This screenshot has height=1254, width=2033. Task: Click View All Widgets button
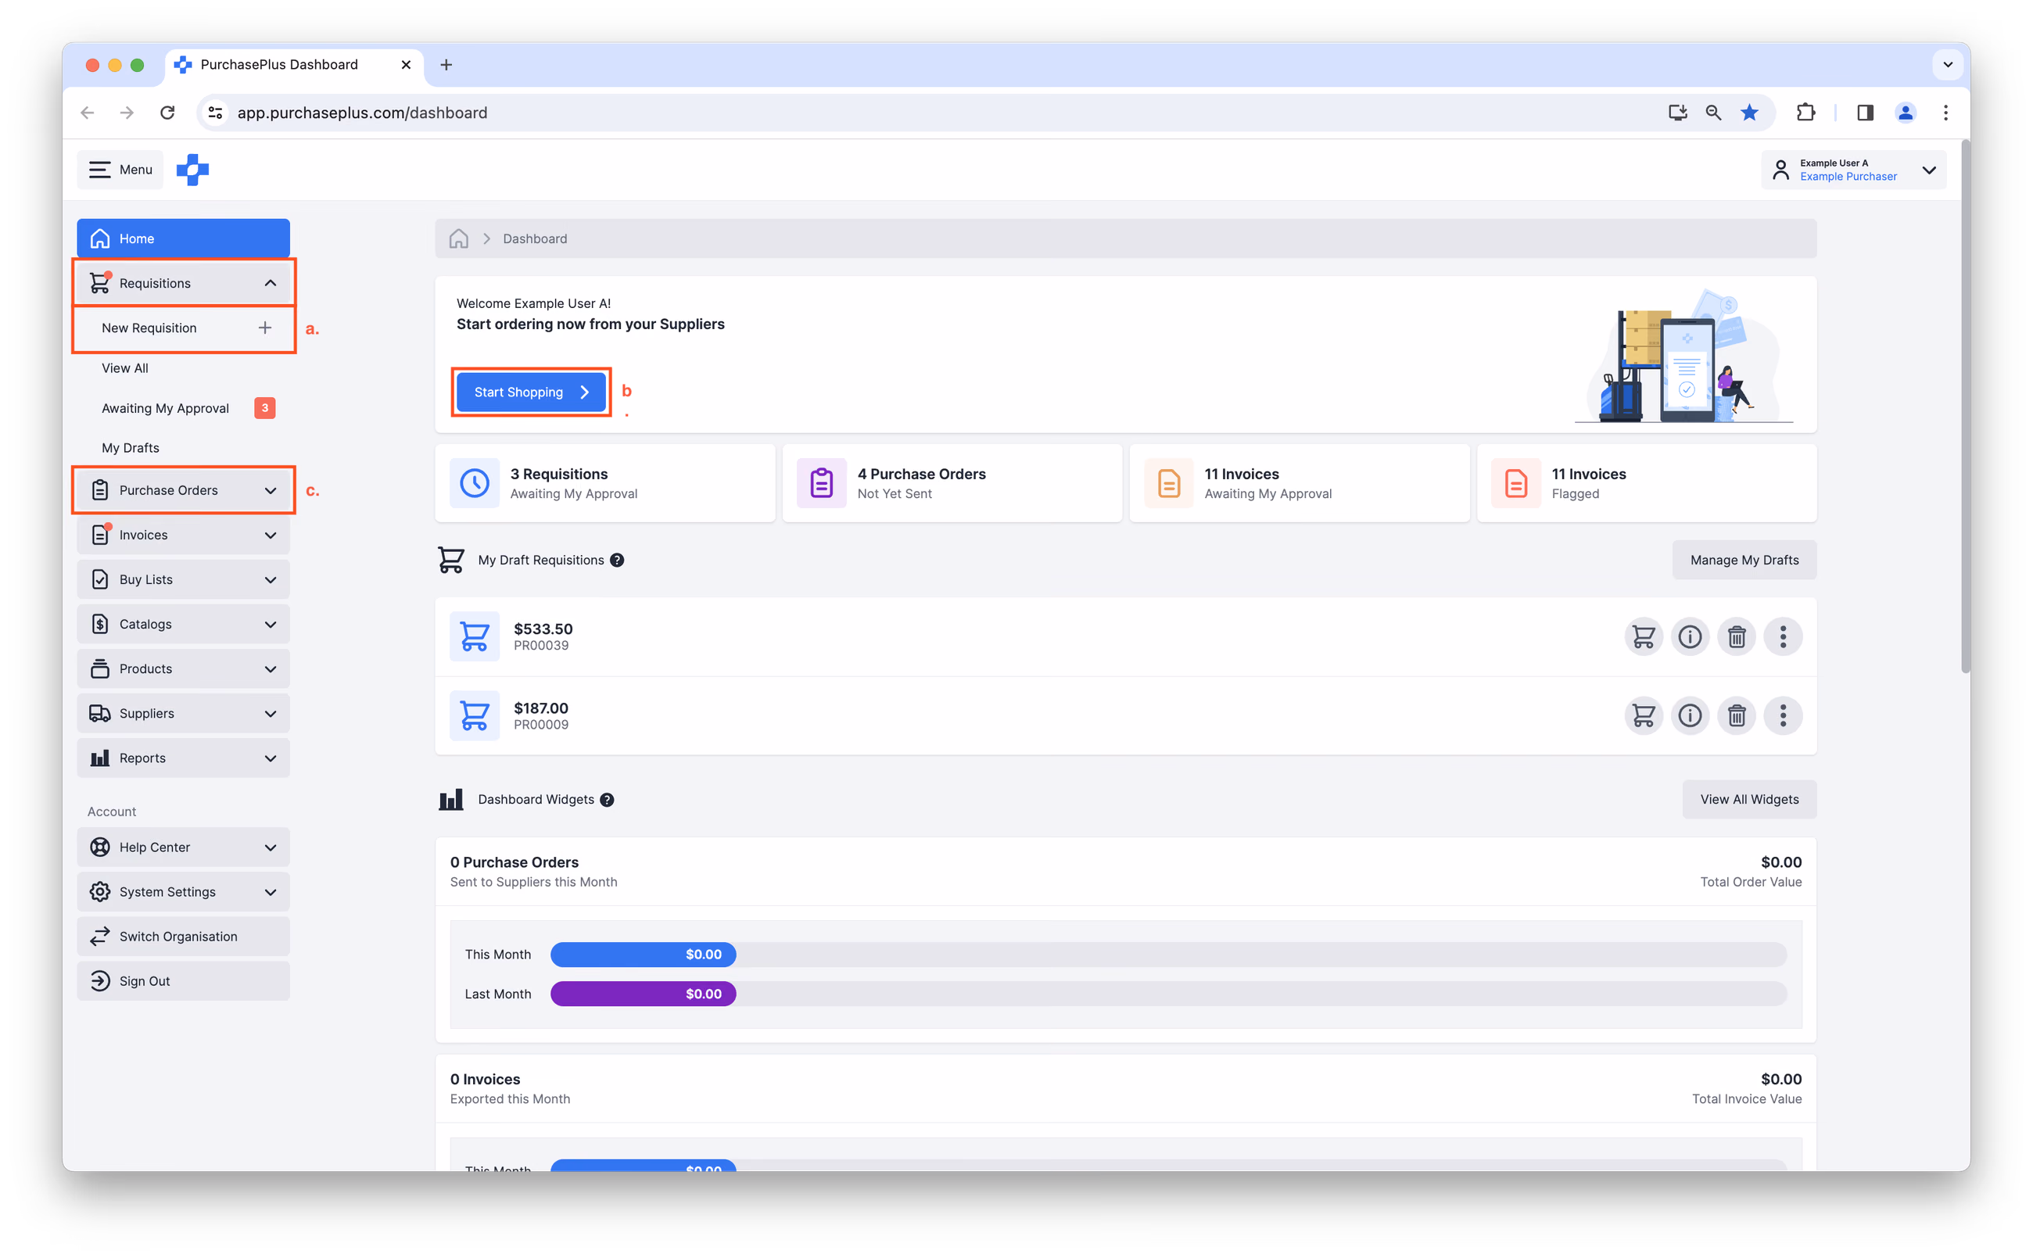click(x=1748, y=801)
